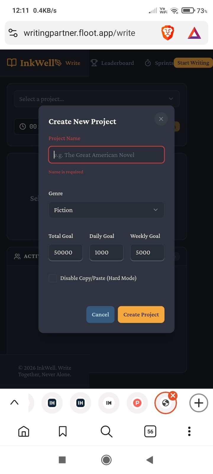Cancel the new project dialog
Image resolution: width=213 pixels, height=474 pixels.
100,314
